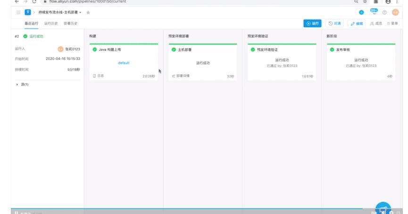Expand the 源(1) section
Image resolution: width=408 pixels, height=214 pixels.
tap(22, 84)
